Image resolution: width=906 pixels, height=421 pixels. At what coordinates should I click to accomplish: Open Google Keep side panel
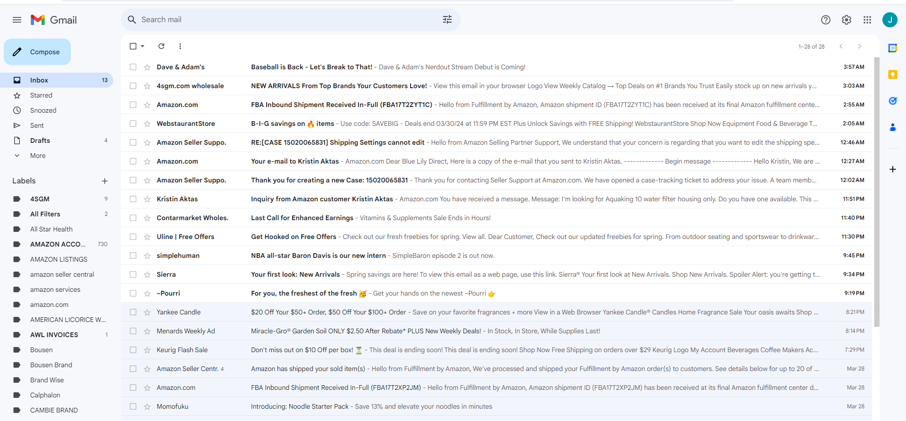coord(893,74)
